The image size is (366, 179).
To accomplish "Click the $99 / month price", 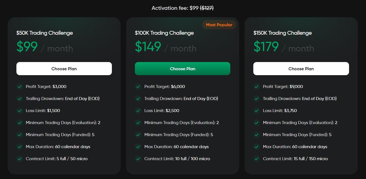I will [45, 47].
